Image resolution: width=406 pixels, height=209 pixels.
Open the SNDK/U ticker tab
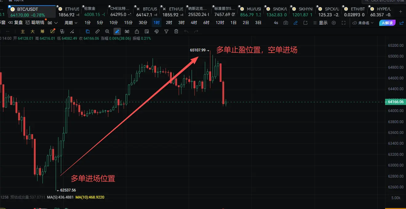[x=277, y=12]
